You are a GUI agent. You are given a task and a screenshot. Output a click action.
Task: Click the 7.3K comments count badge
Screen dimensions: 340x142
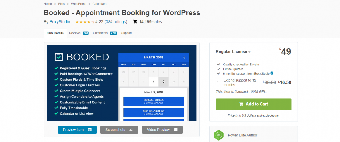tap(113, 33)
